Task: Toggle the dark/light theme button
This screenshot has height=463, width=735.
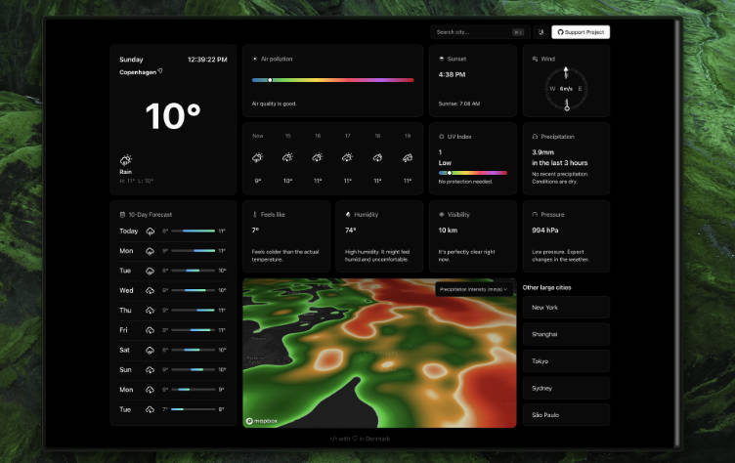Action: [540, 32]
